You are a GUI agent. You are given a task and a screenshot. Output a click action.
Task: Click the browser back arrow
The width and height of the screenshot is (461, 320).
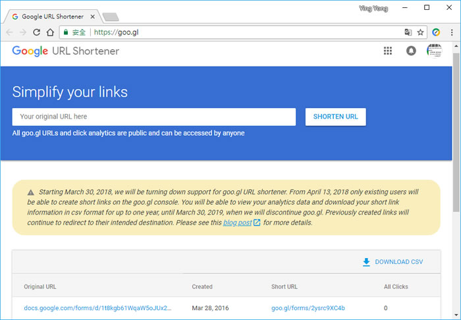point(9,32)
